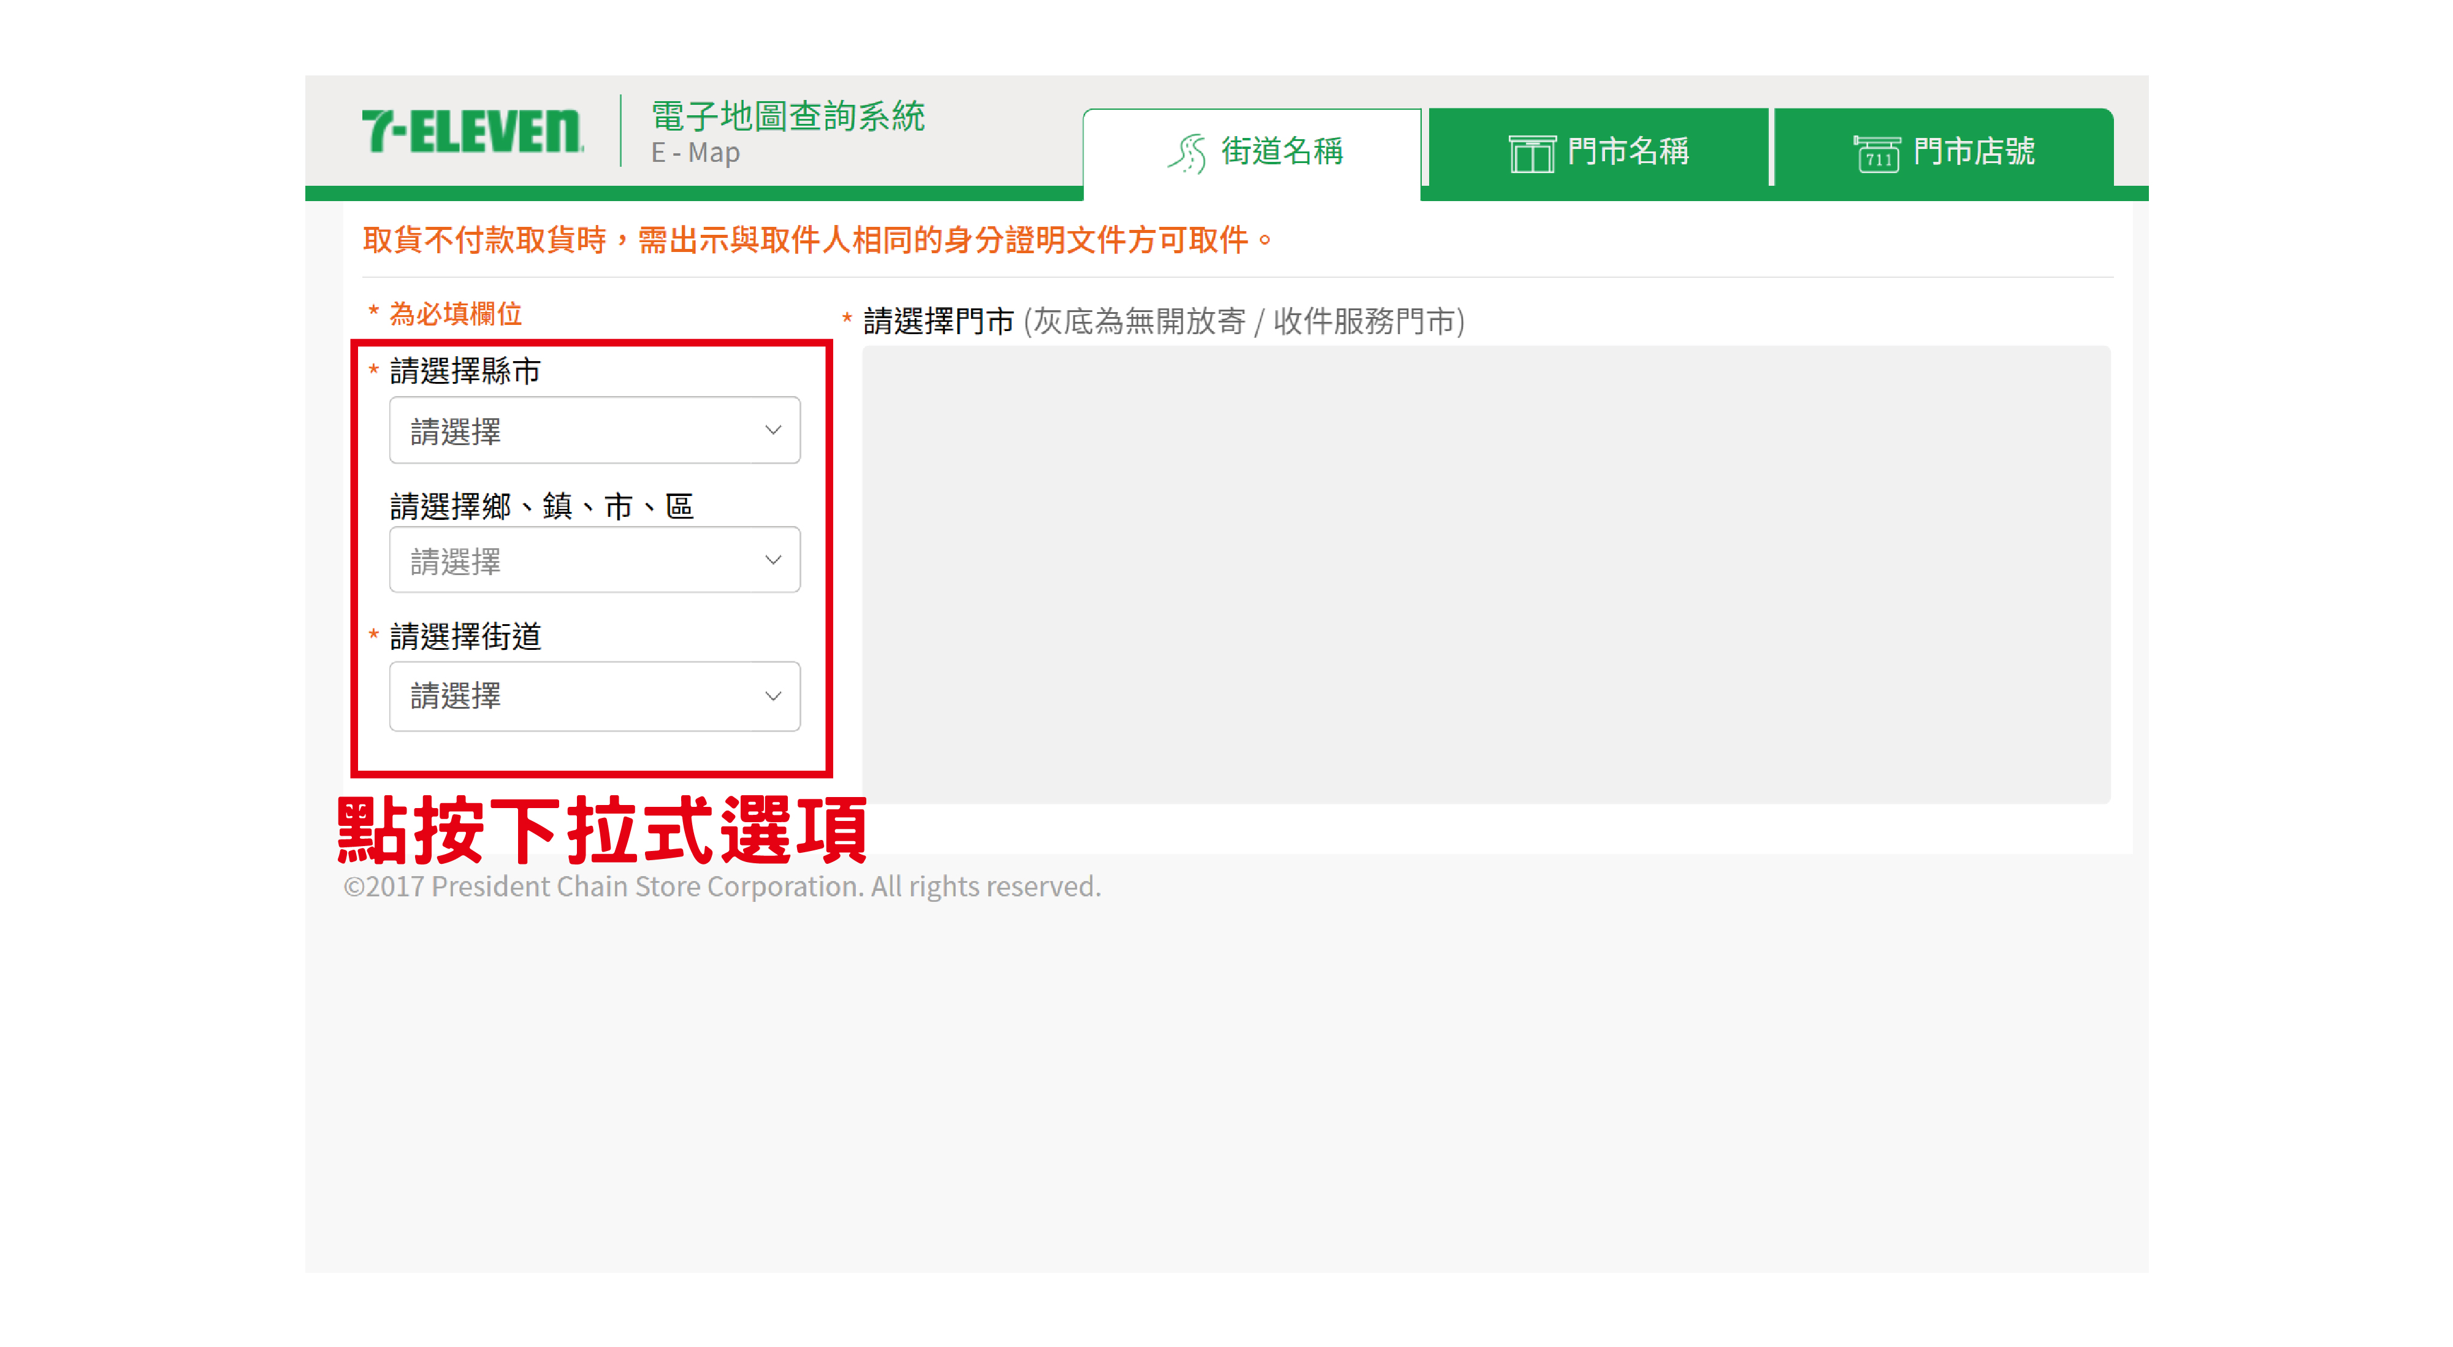Click the 請選擇門市 label

click(x=939, y=322)
